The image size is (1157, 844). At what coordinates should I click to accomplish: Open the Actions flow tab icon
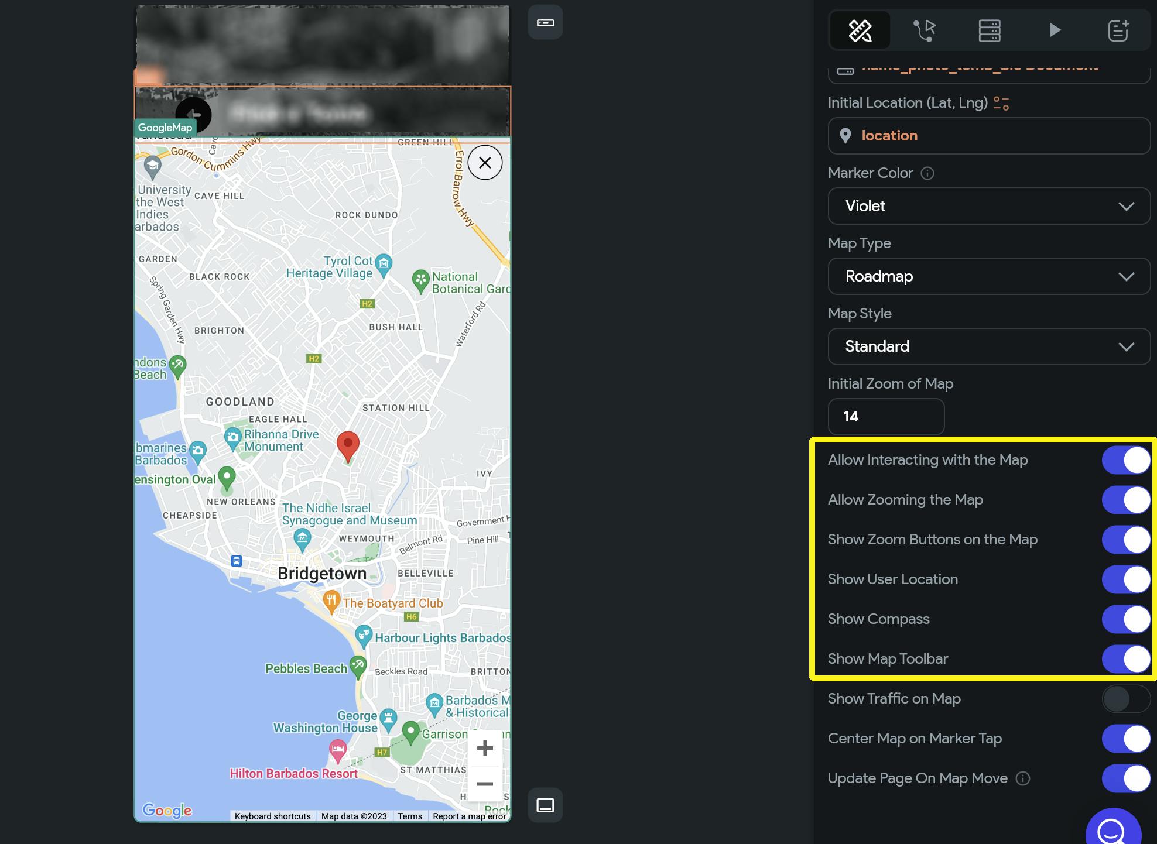click(925, 30)
